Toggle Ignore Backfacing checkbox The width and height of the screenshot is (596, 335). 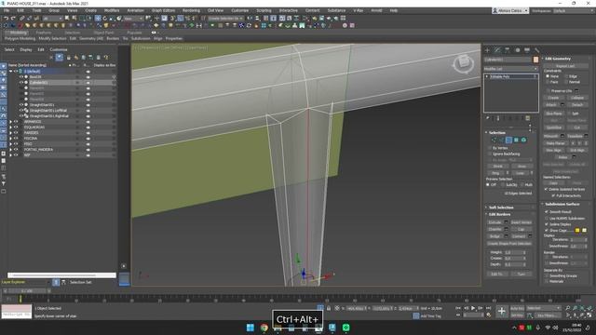pyautogui.click(x=490, y=154)
